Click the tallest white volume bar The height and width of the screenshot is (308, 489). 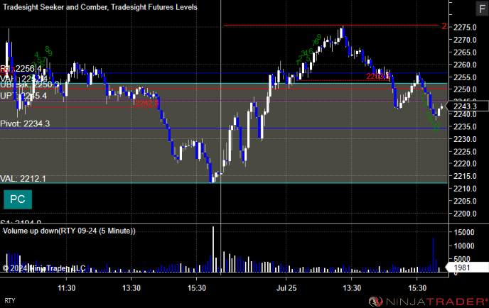tap(213, 249)
